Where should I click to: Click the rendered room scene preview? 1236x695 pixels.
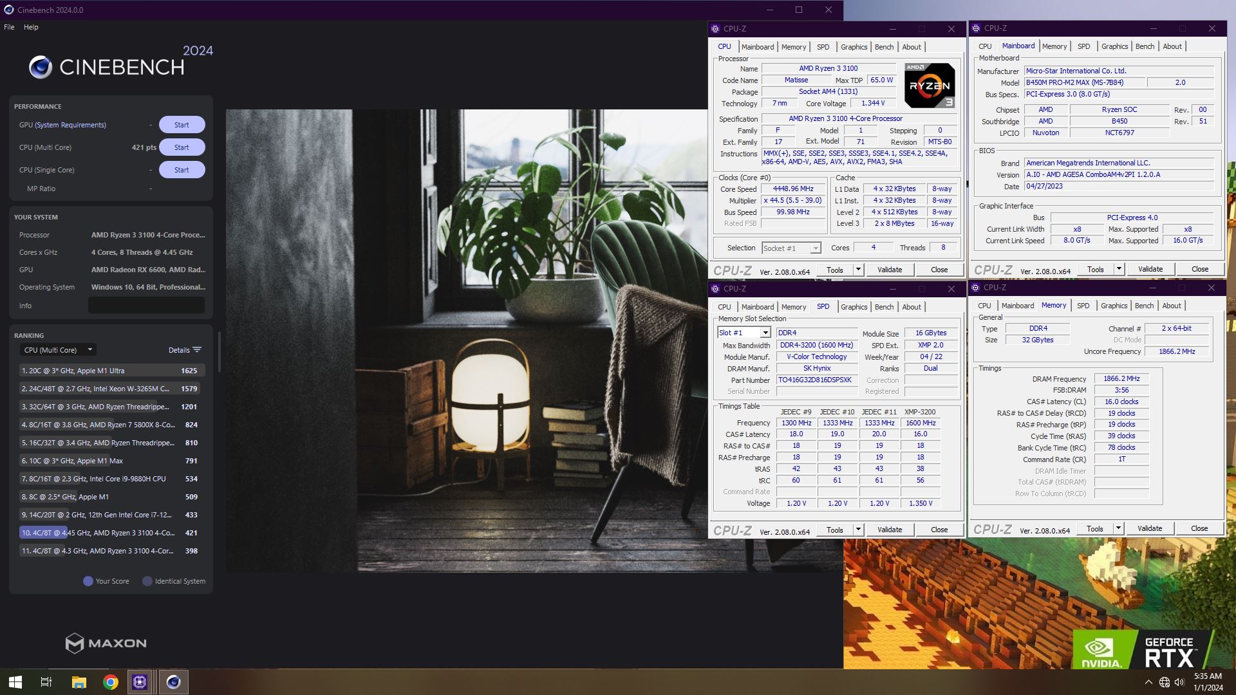point(467,341)
